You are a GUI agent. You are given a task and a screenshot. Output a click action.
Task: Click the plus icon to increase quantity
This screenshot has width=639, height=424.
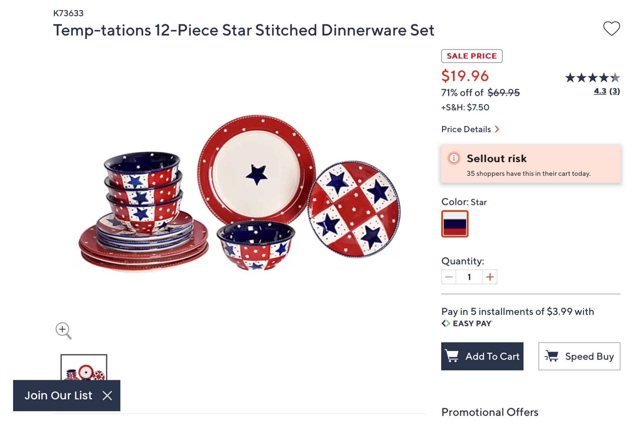click(490, 277)
